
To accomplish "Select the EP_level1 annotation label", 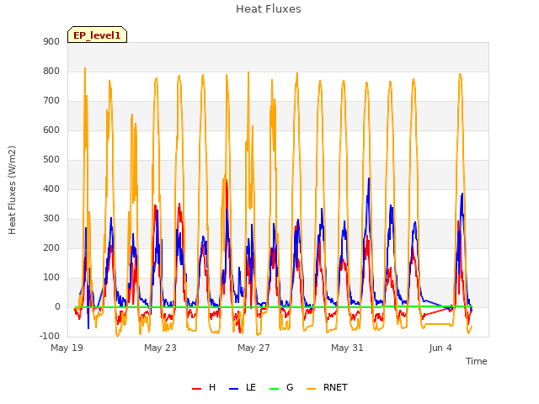I will tap(98, 35).
